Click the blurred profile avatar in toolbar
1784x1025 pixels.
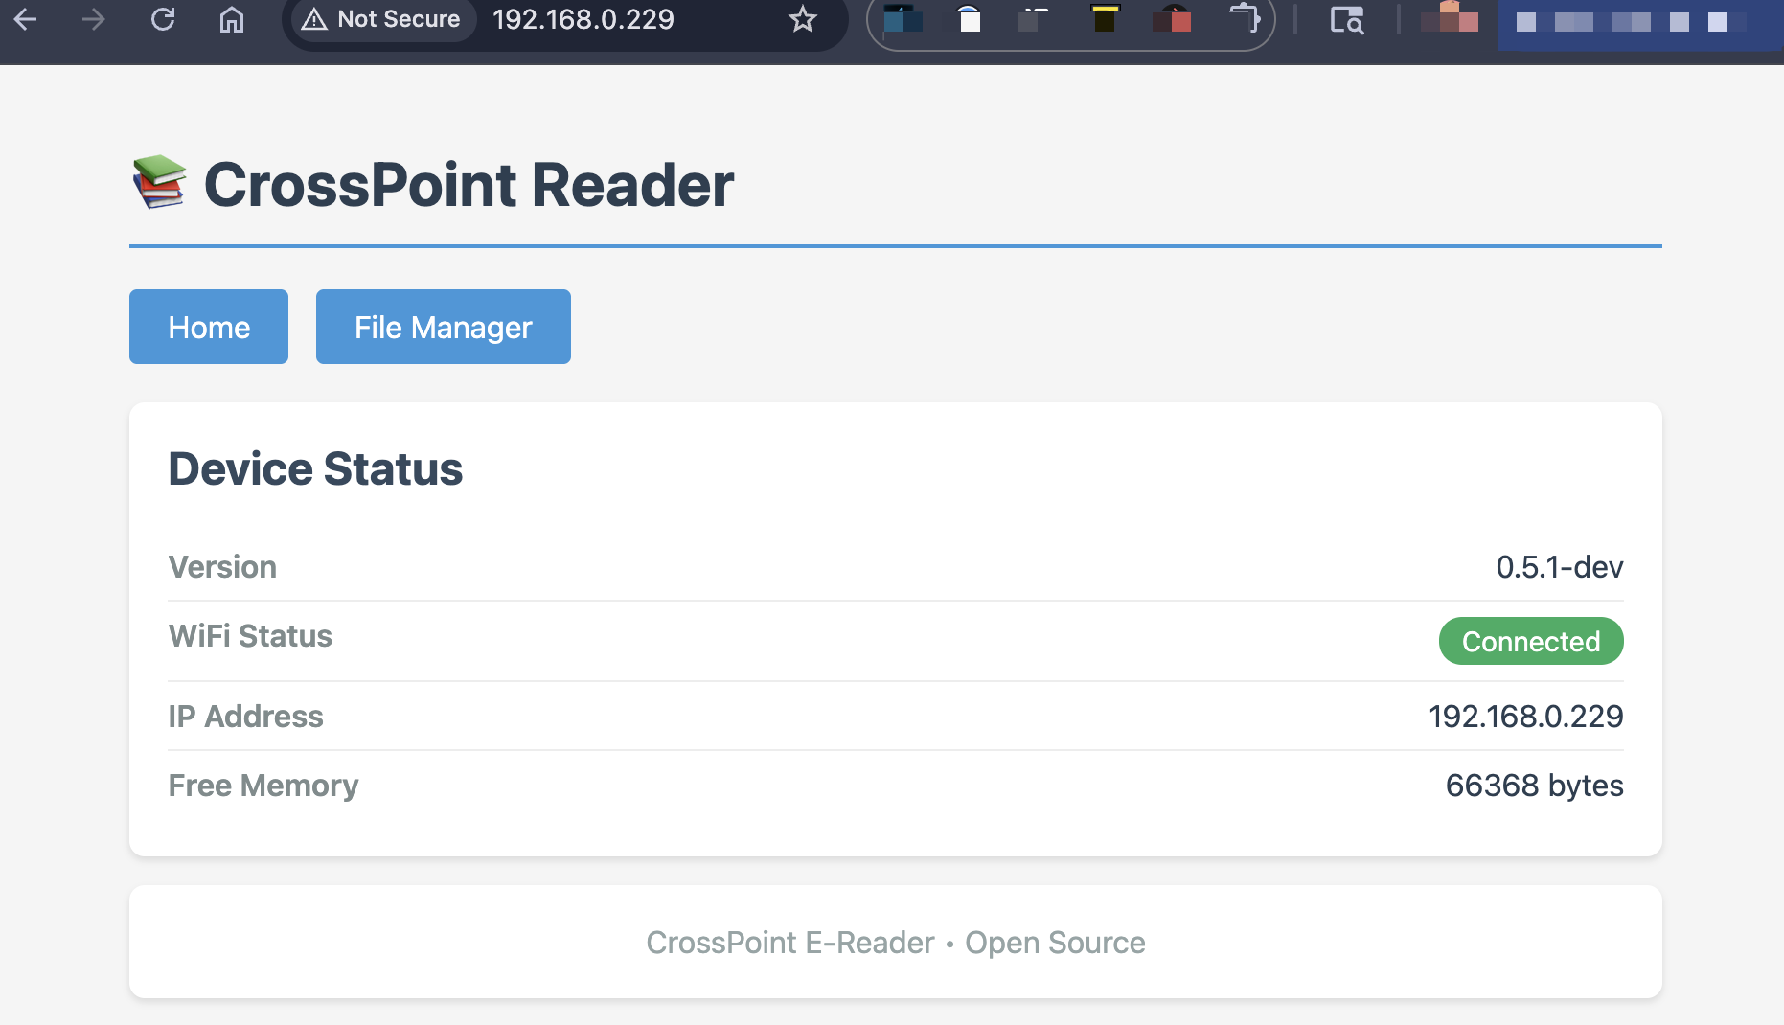(1449, 19)
